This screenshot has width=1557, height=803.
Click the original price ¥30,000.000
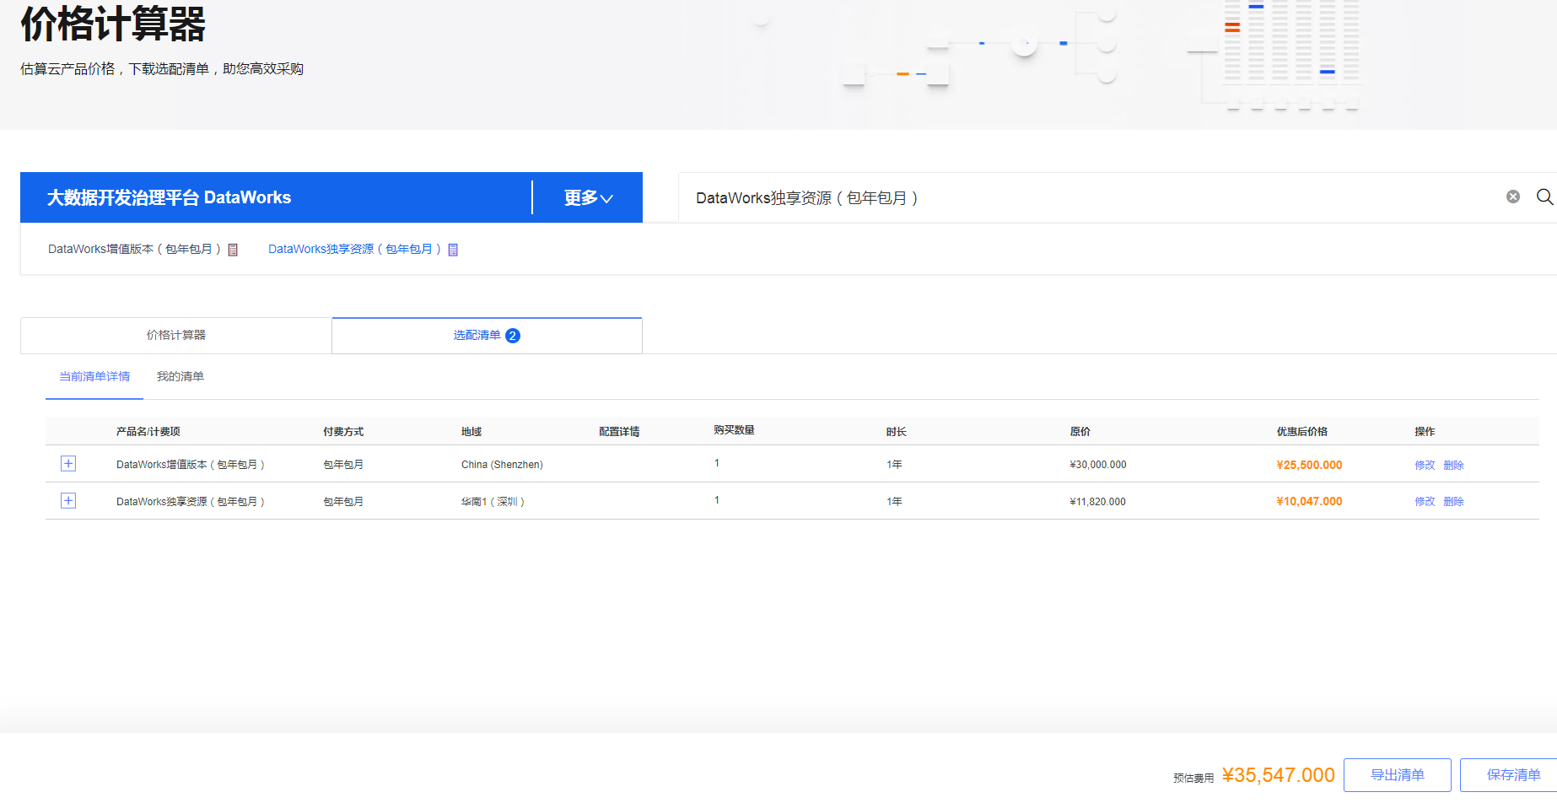[1098, 465]
